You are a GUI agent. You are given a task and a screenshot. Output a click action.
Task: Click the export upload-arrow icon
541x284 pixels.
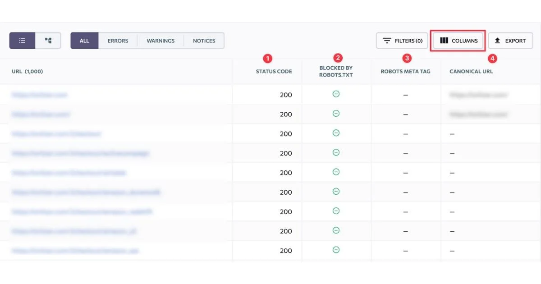click(497, 40)
